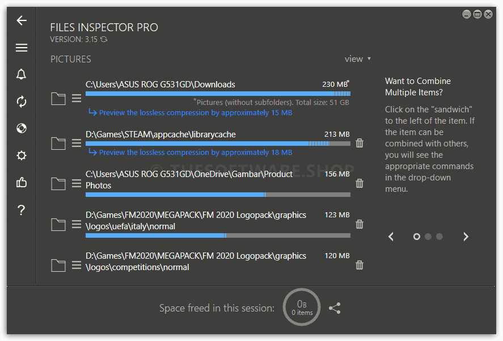Image resolution: width=503 pixels, height=341 pixels.
Task: Click the Downloads folder size progress bar
Action: (218, 94)
